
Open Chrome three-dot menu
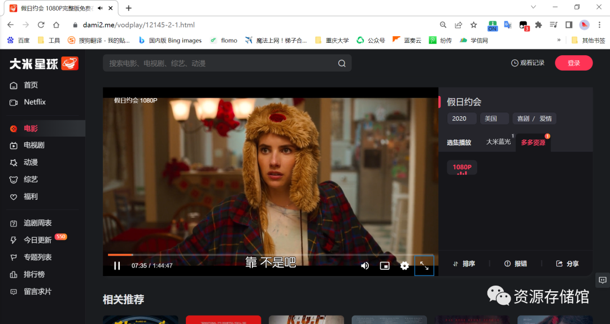click(x=599, y=25)
